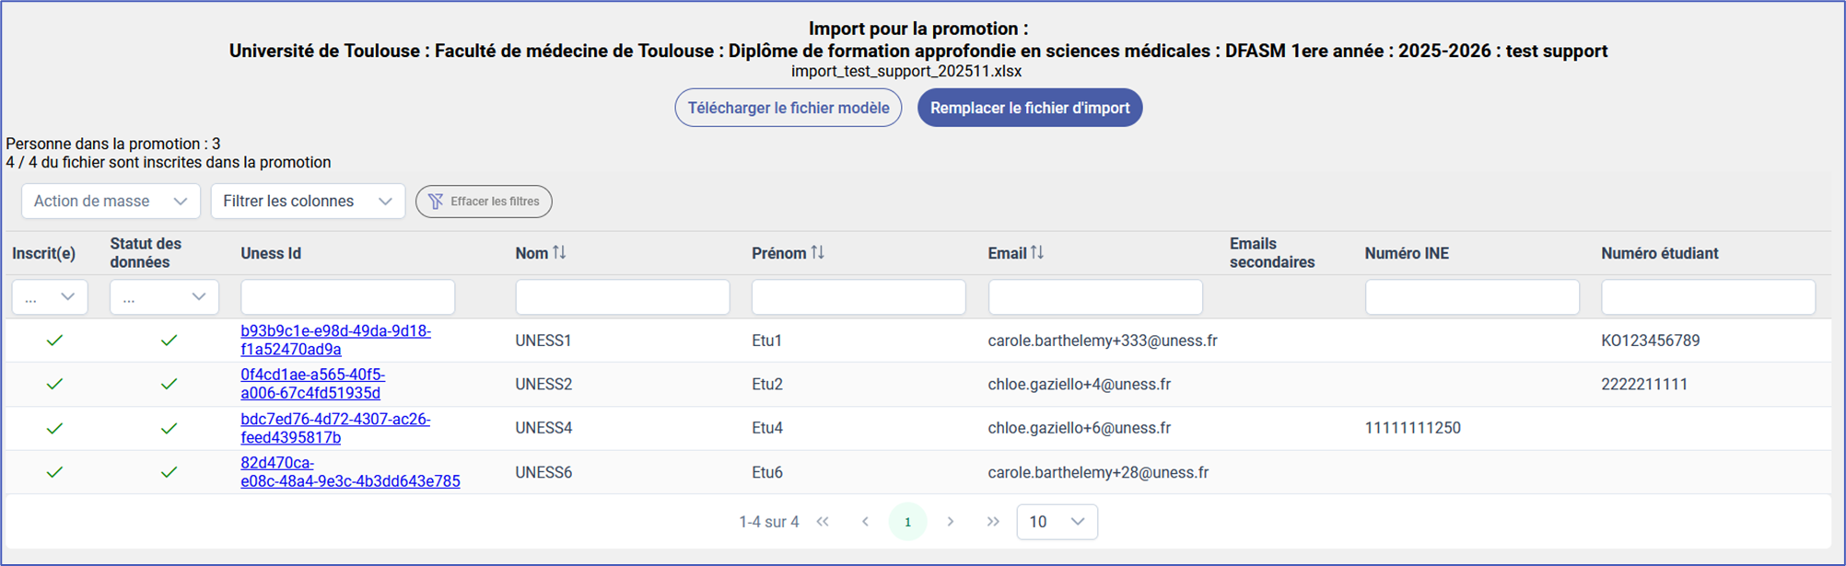Open Uness Id link starting with bdc7ed76
Image resolution: width=1846 pixels, height=566 pixels.
pyautogui.click(x=334, y=428)
